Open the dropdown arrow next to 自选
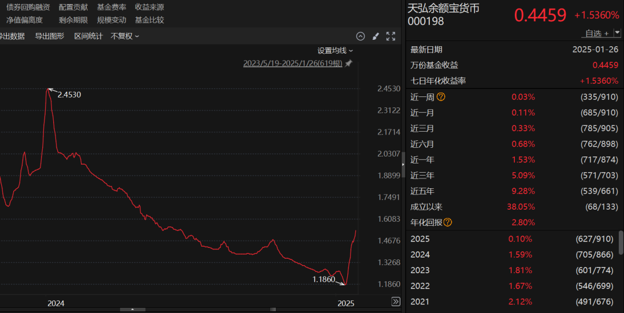The width and height of the screenshot is (624, 313). (617, 32)
